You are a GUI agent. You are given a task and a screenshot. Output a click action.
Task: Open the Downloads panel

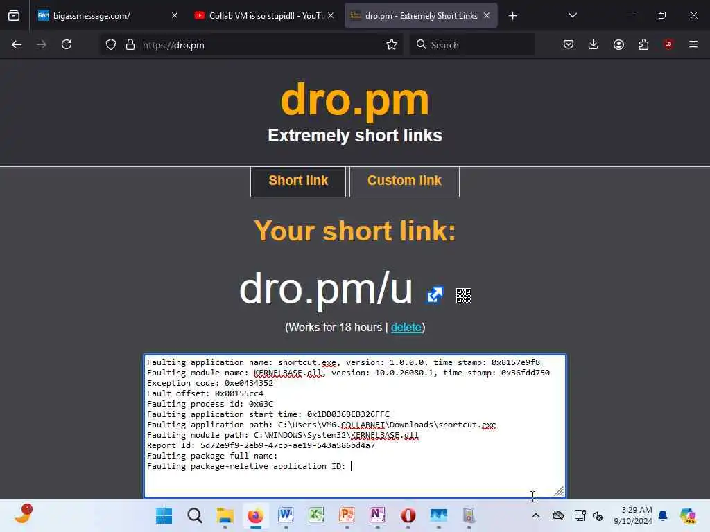594,44
